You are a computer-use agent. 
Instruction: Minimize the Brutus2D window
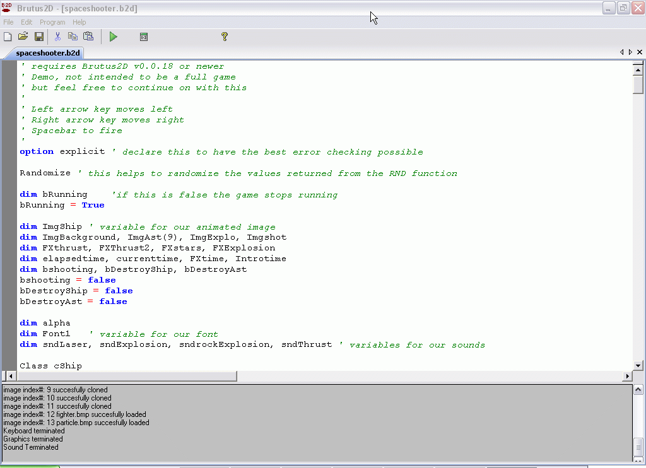pyautogui.click(x=609, y=8)
